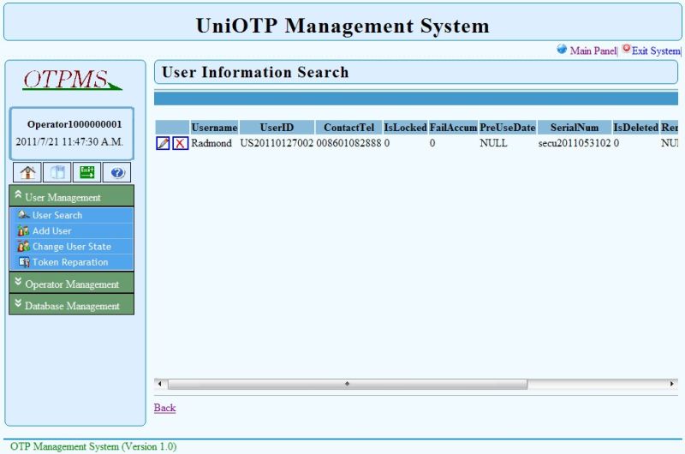Select the secu2011053102 serial number cell
The width and height of the screenshot is (685, 454).
(575, 143)
